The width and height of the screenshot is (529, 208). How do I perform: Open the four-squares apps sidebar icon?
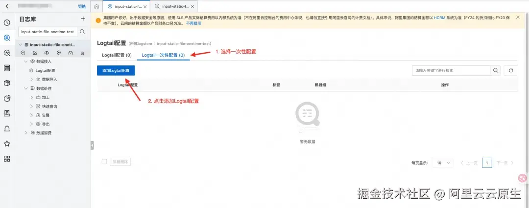click(x=7, y=159)
